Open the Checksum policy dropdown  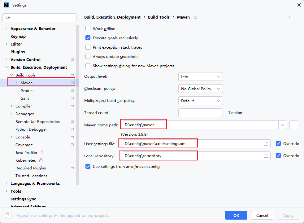(x=201, y=89)
